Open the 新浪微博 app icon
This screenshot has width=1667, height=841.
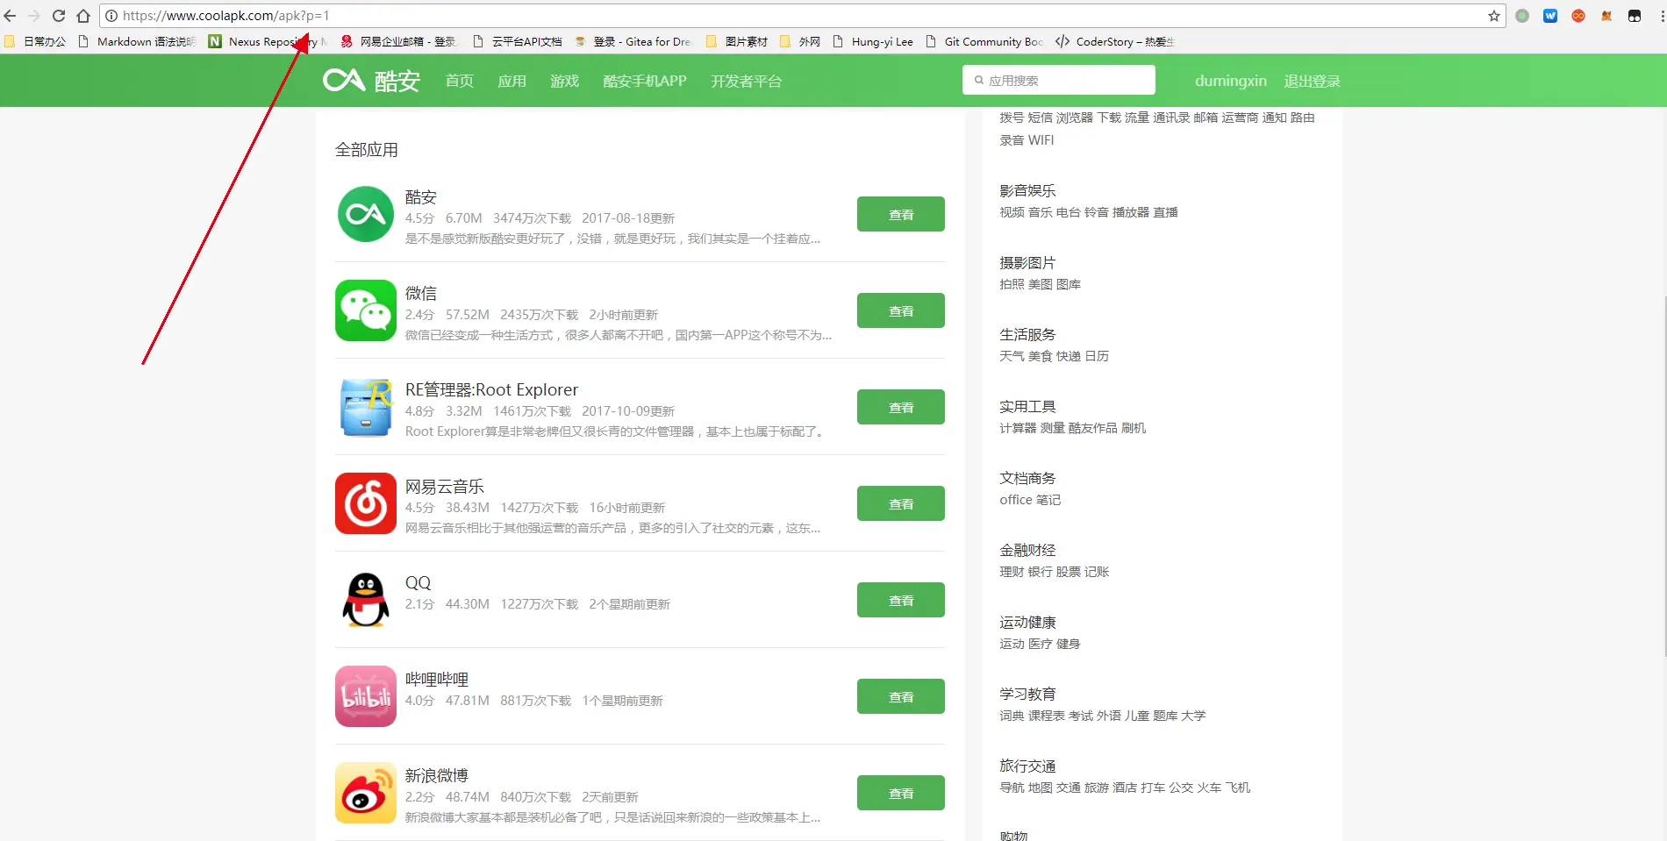pyautogui.click(x=366, y=793)
